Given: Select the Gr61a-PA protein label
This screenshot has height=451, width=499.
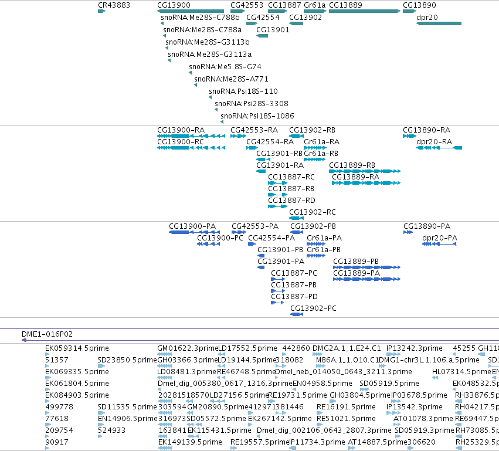Looking at the screenshot, I should [324, 238].
